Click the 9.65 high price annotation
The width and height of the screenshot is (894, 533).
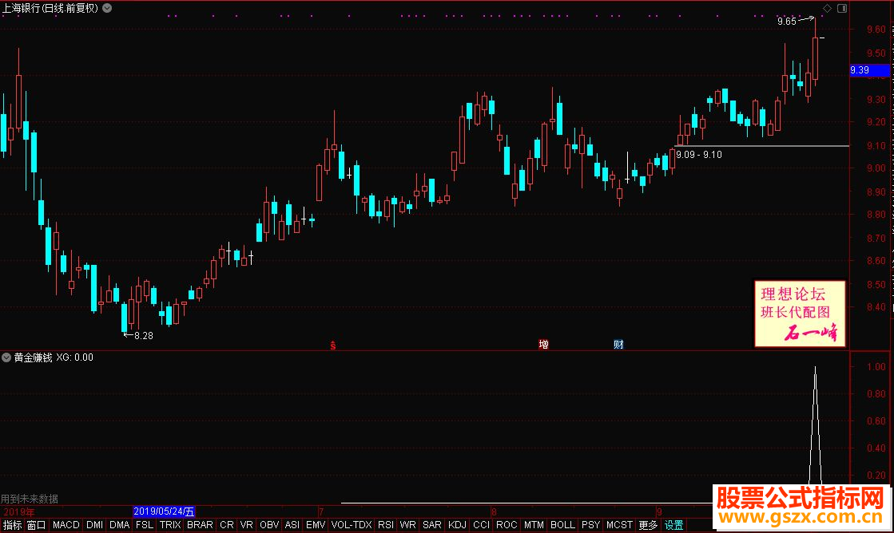787,21
